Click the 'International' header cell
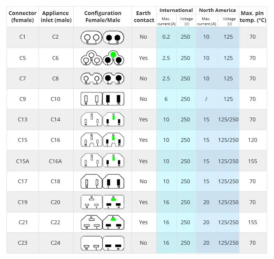Image resolution: width=274 pixels, height=259 pixels. [176, 10]
